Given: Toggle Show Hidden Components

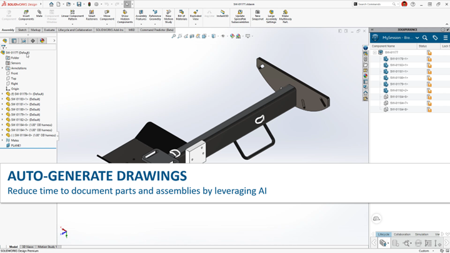Looking at the screenshot, I should (x=124, y=15).
